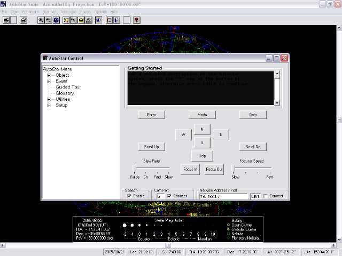The height and width of the screenshot is (256, 342).
Task: Click the red question mark help icon
Action: point(137,20)
